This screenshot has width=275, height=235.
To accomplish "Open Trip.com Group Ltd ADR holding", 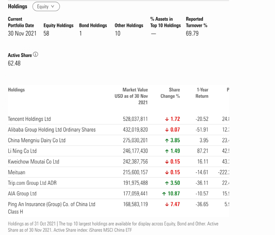I will pyautogui.click(x=32, y=183).
